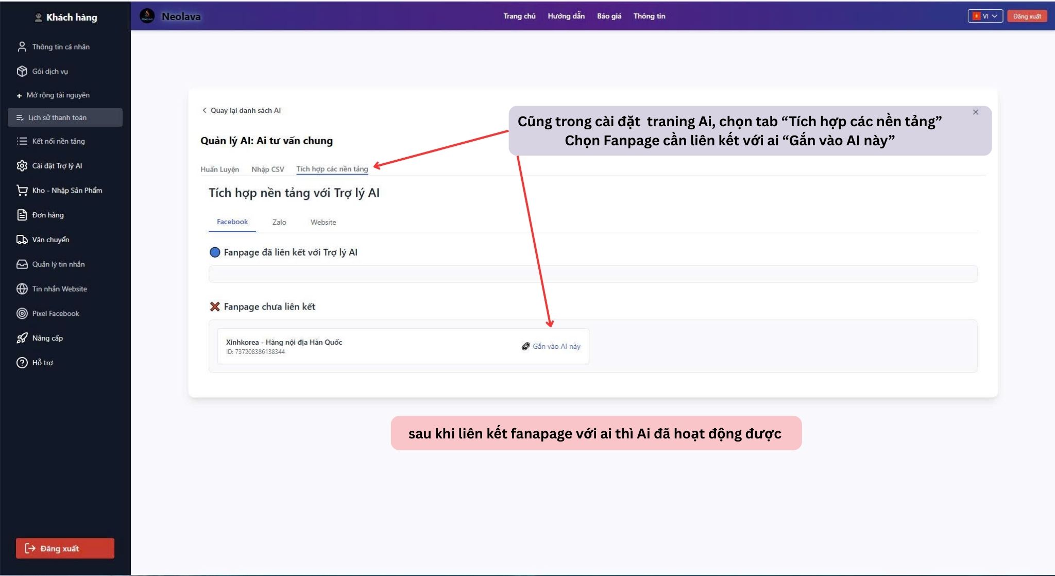This screenshot has height=576, width=1055.
Task: Click the Đăng xuất button at top right
Action: tap(1027, 16)
